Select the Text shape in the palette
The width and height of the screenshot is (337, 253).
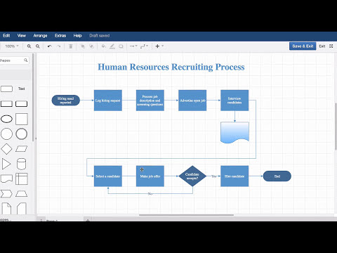pyautogui.click(x=21, y=89)
